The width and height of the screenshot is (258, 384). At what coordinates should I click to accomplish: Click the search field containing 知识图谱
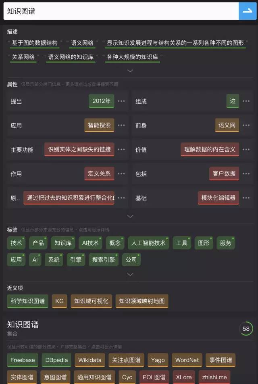(121, 11)
